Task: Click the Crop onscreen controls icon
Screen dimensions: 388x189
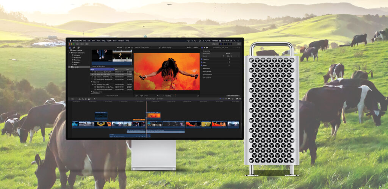Action: click(x=229, y=62)
